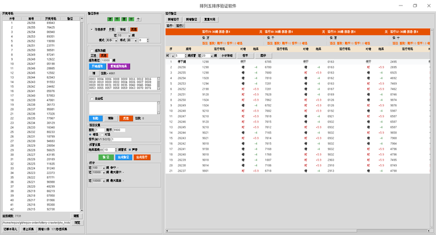Click the green 验证 button
This screenshot has height=235, width=436.
(106, 157)
